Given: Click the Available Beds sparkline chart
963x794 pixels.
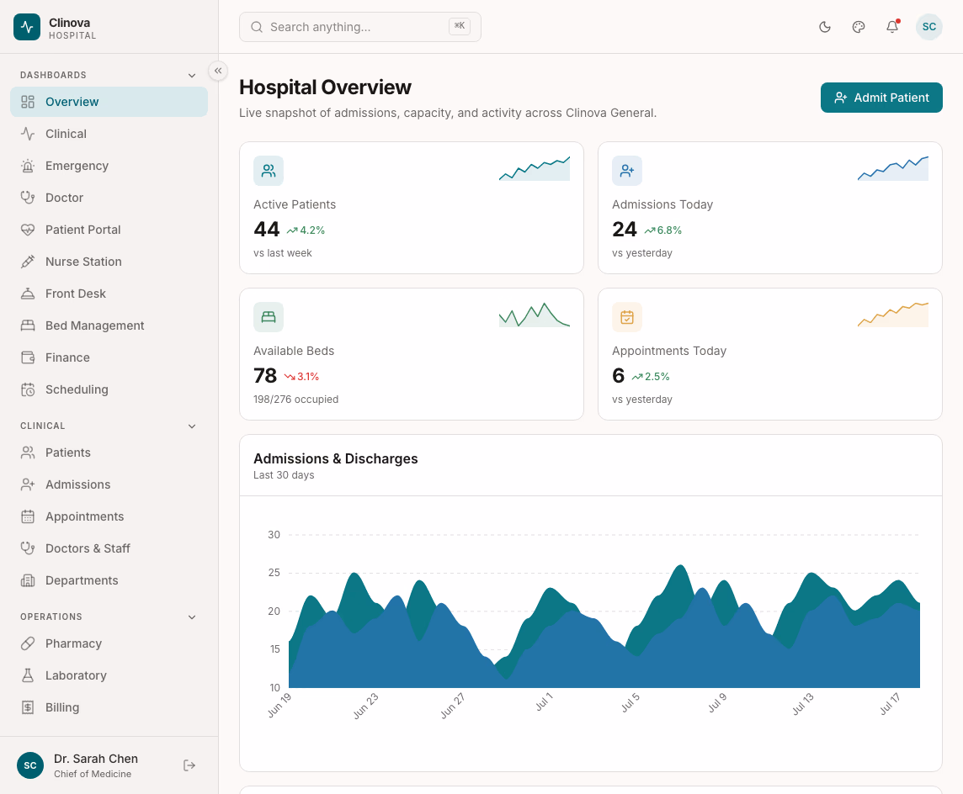Looking at the screenshot, I should pos(535,315).
